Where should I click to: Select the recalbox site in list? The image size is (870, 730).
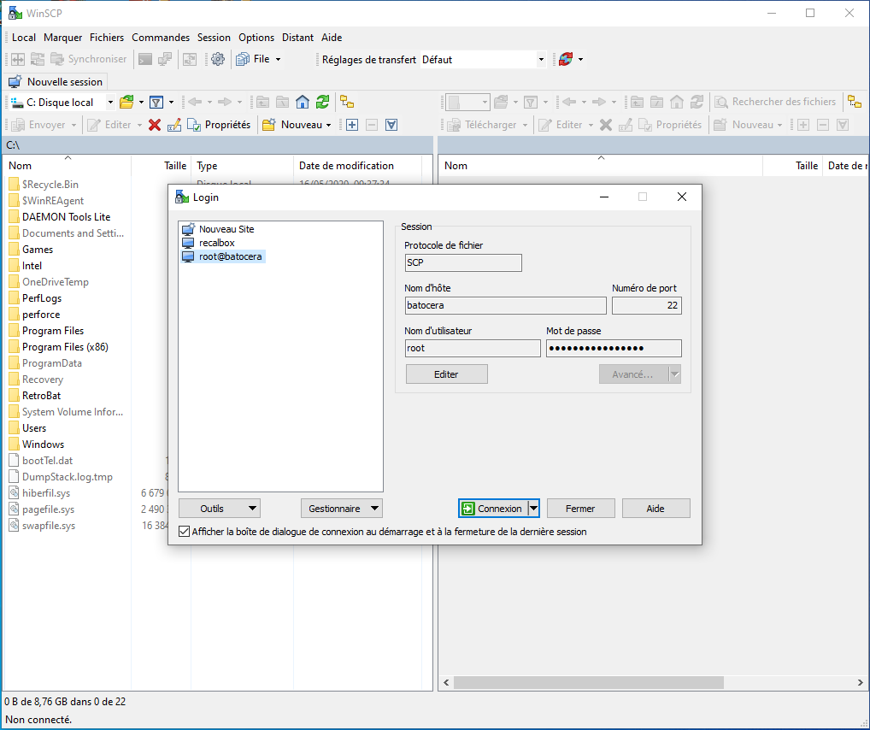[216, 243]
